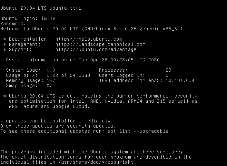This screenshot has height=166, width=227.
Task: Click the '0 of these updates are security updates' line
Action: coord(58,126)
